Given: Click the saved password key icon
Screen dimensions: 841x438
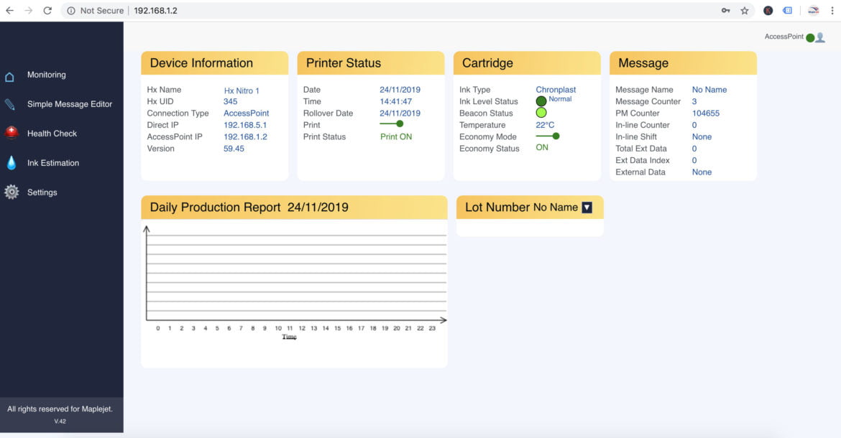Looking at the screenshot, I should [x=726, y=11].
